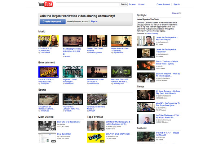Open Souls Of Mischief video thumbnail
This screenshot has width=220, height=144.
(x=146, y=77)
